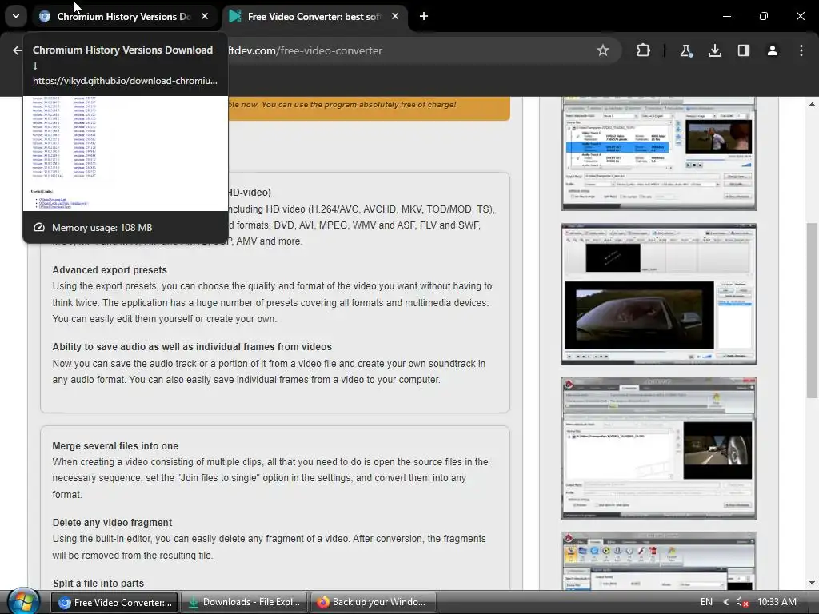Show browser downloads
This screenshot has width=819, height=614.
714,50
